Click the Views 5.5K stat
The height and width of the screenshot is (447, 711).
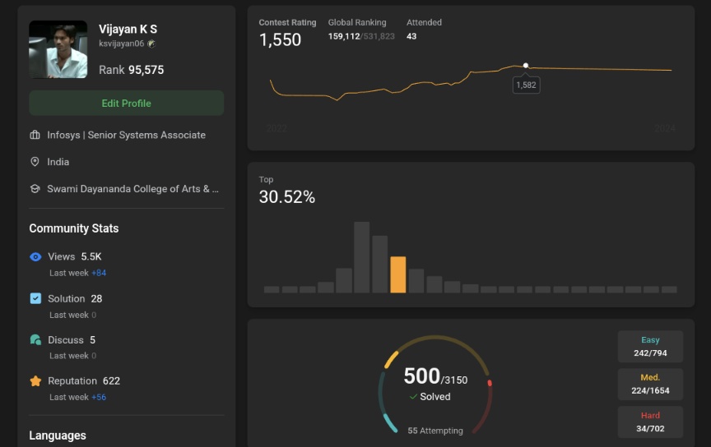click(x=75, y=257)
